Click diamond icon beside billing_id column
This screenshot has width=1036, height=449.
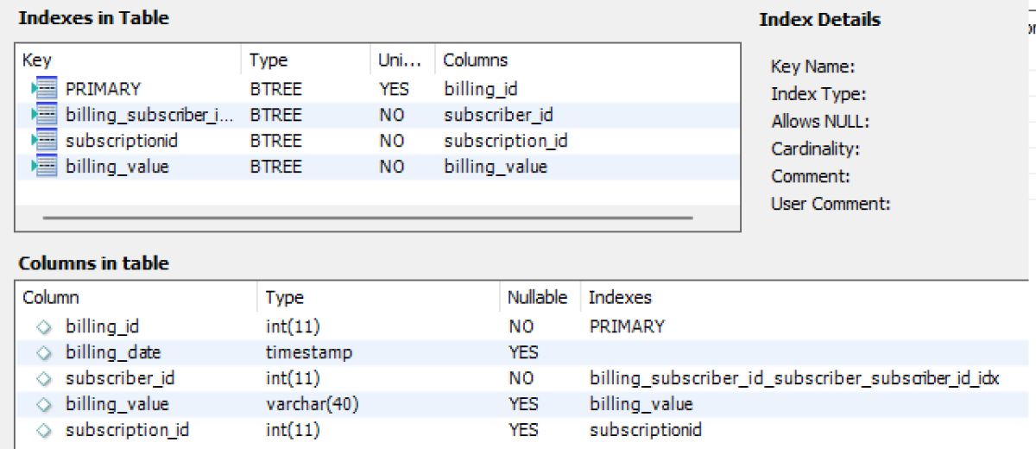(x=45, y=326)
